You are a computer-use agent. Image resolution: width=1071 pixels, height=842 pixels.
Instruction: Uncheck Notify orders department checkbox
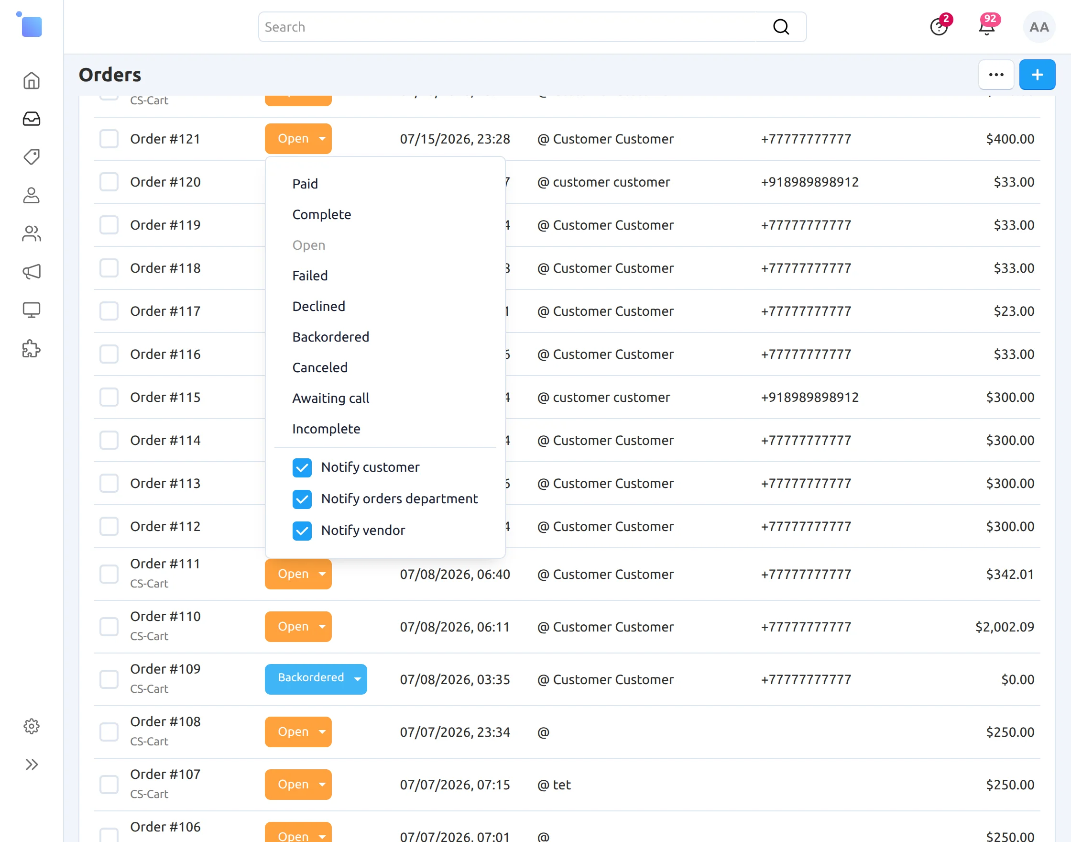302,499
